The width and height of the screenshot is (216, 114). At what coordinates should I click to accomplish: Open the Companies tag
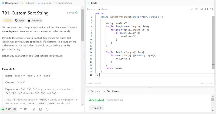(35, 21)
